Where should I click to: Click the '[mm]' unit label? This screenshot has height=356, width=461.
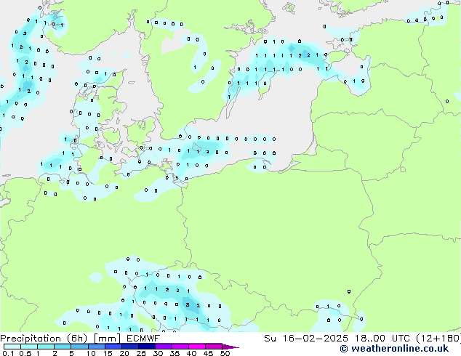tap(107, 339)
